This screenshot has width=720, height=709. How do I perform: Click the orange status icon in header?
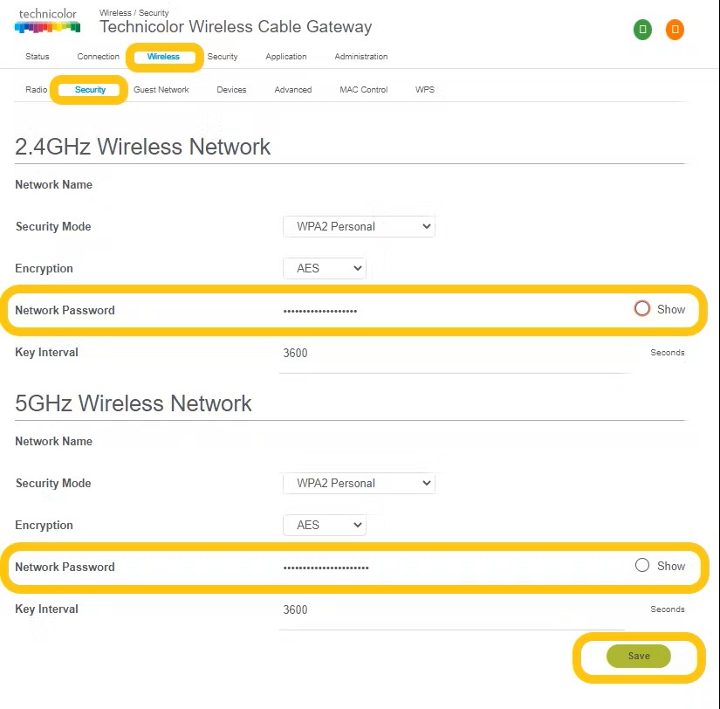point(675,30)
